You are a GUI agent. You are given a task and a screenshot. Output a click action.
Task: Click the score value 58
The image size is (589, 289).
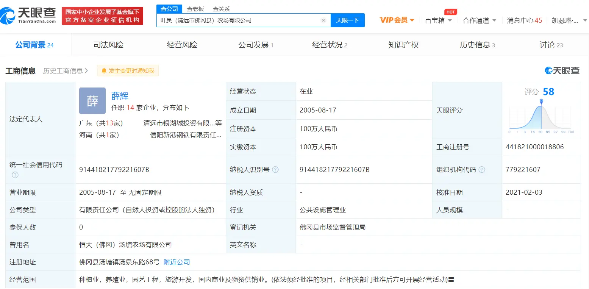pyautogui.click(x=548, y=92)
